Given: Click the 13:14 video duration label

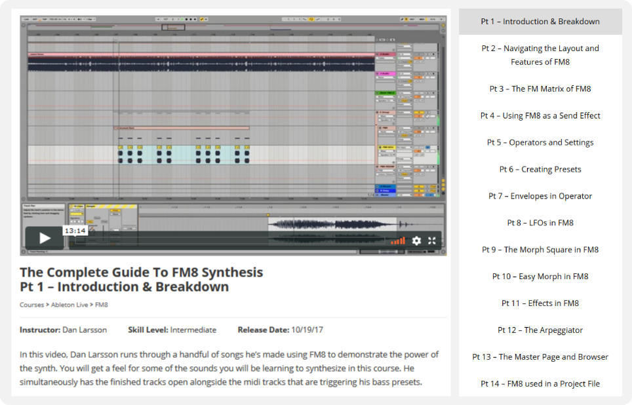Looking at the screenshot, I should pos(75,231).
